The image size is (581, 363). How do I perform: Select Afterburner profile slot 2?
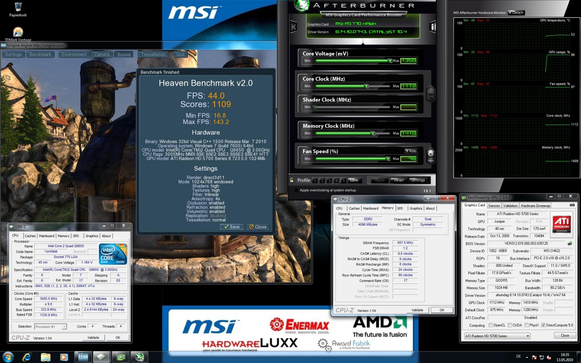[322, 180]
